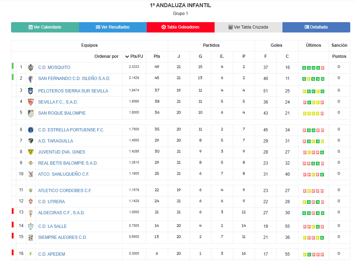
Task: Click the Algeciras C.F. crest
Action: point(31,214)
